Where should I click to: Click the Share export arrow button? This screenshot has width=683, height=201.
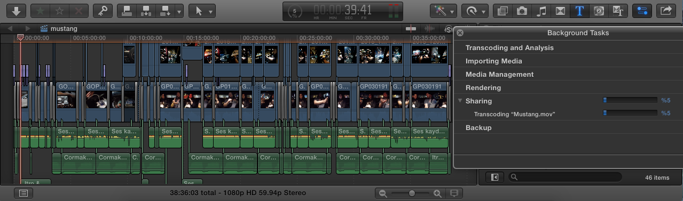666,11
